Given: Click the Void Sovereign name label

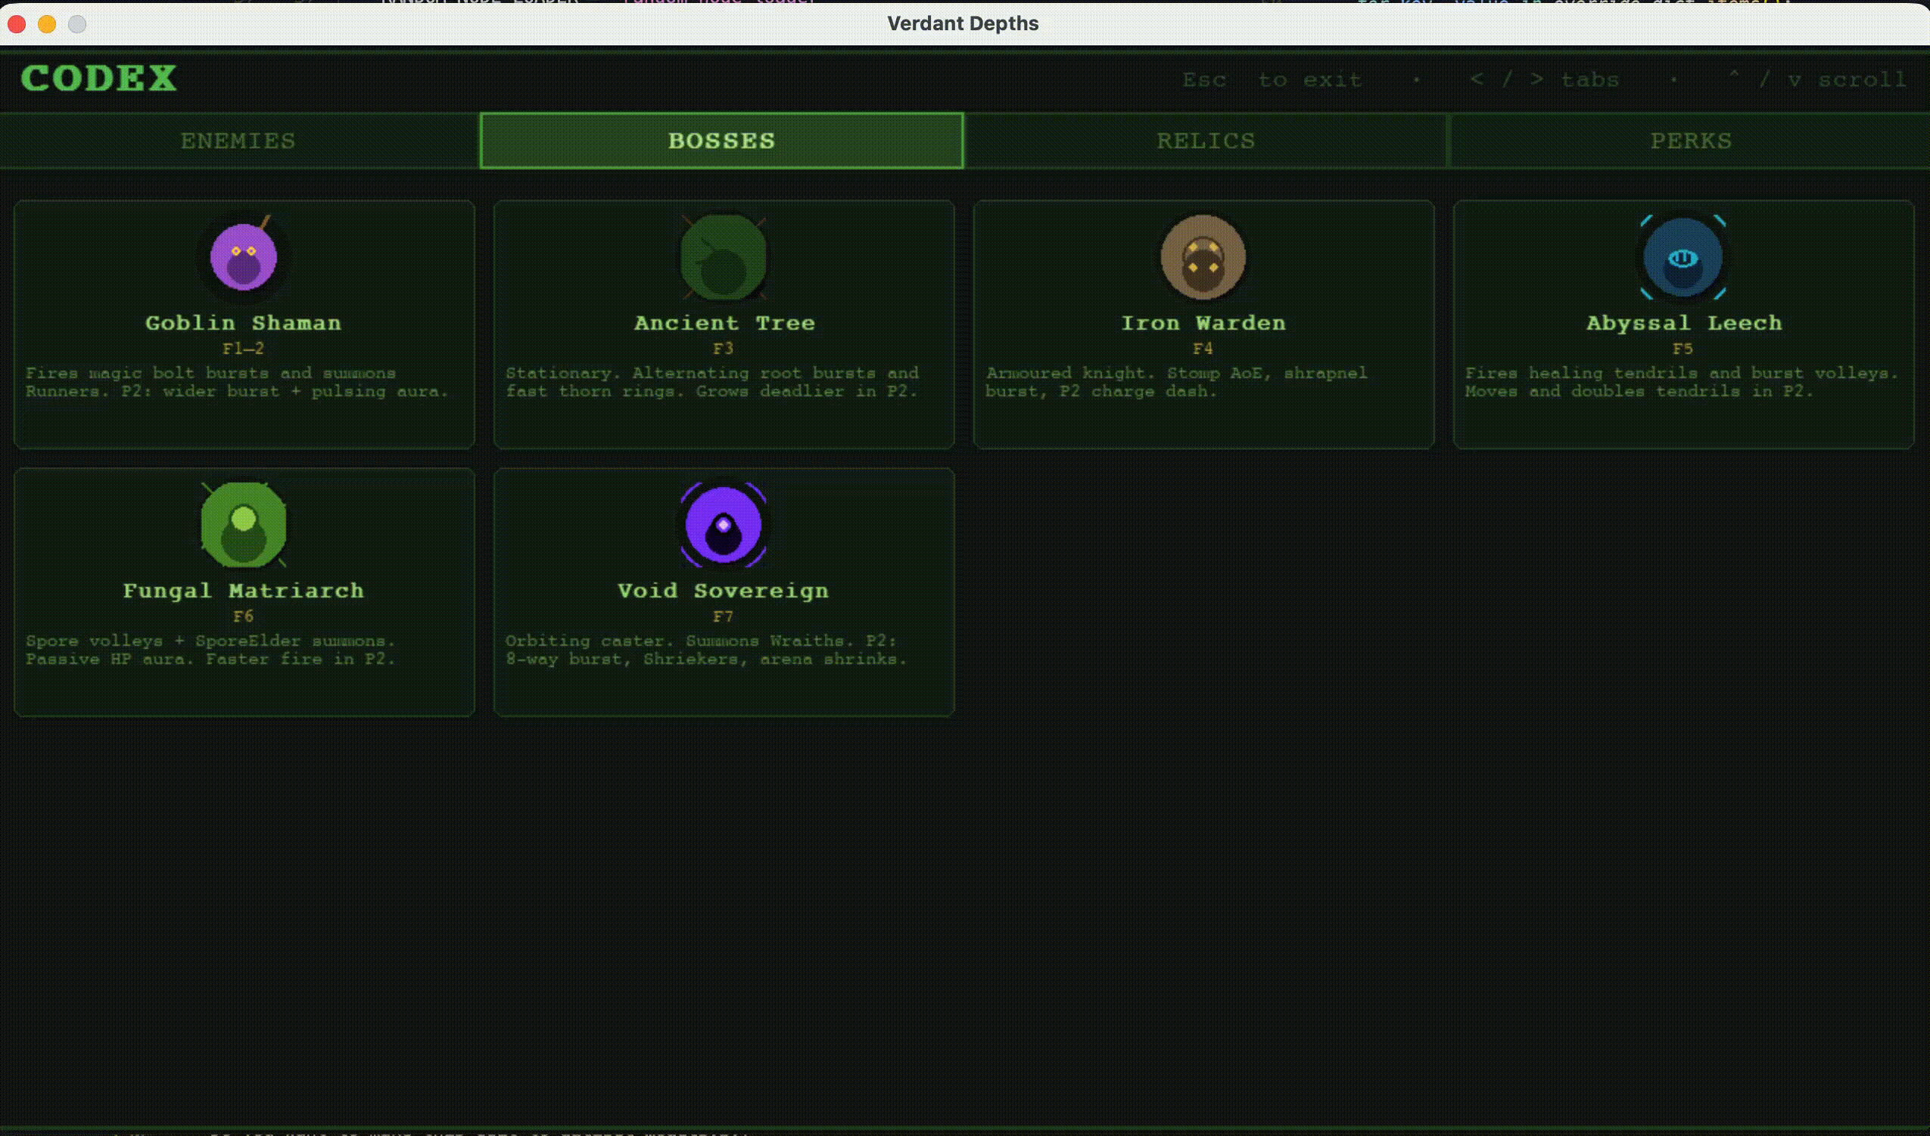Looking at the screenshot, I should coord(723,591).
